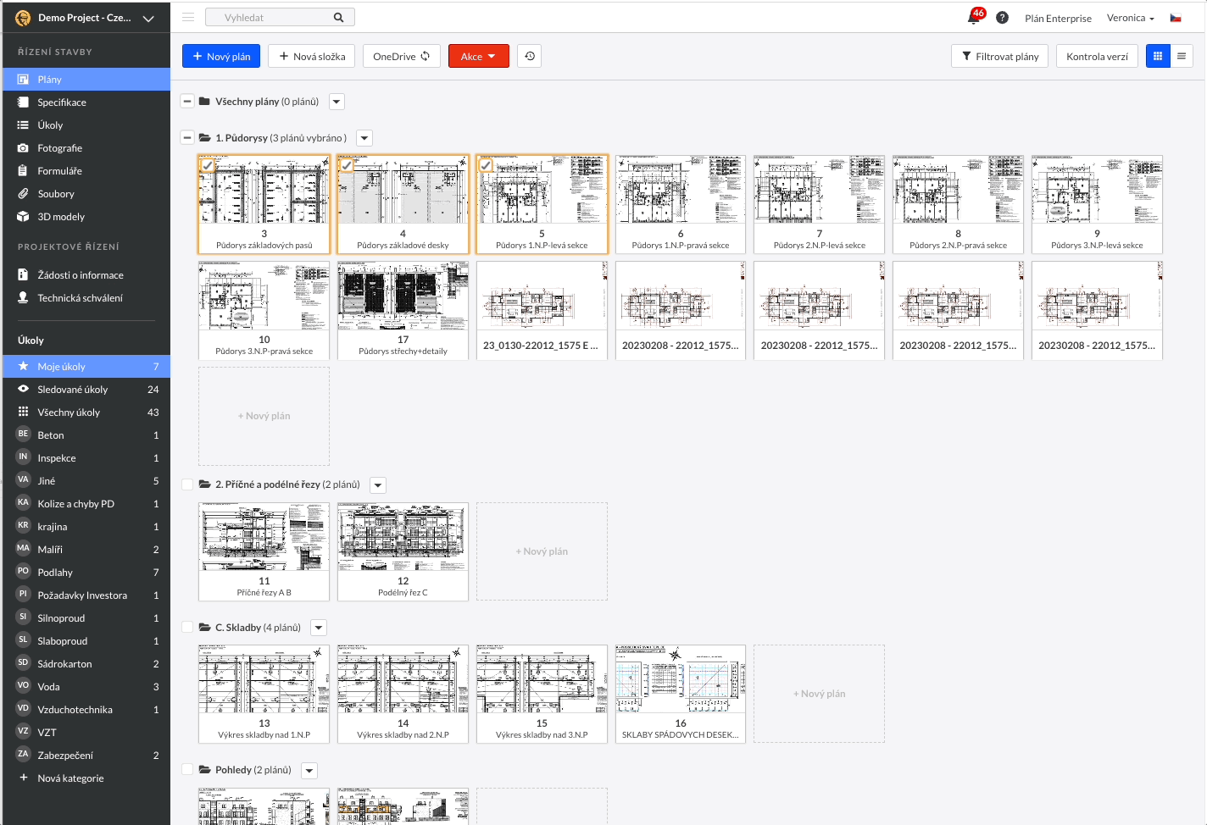The image size is (1207, 825).
Task: Click the Filtrovat plány button
Action: coord(1000,56)
